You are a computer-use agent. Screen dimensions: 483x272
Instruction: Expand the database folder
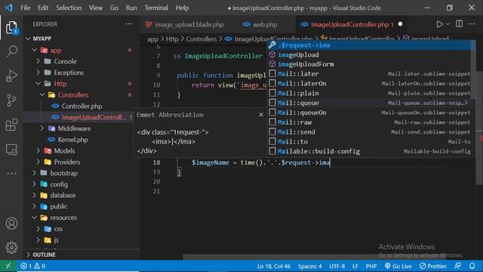click(34, 195)
